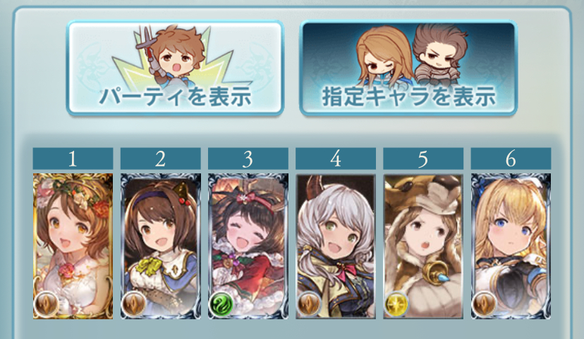Viewport: 584px width, 339px height.
Task: Click the slot number 5 header
Action: pyautogui.click(x=423, y=159)
